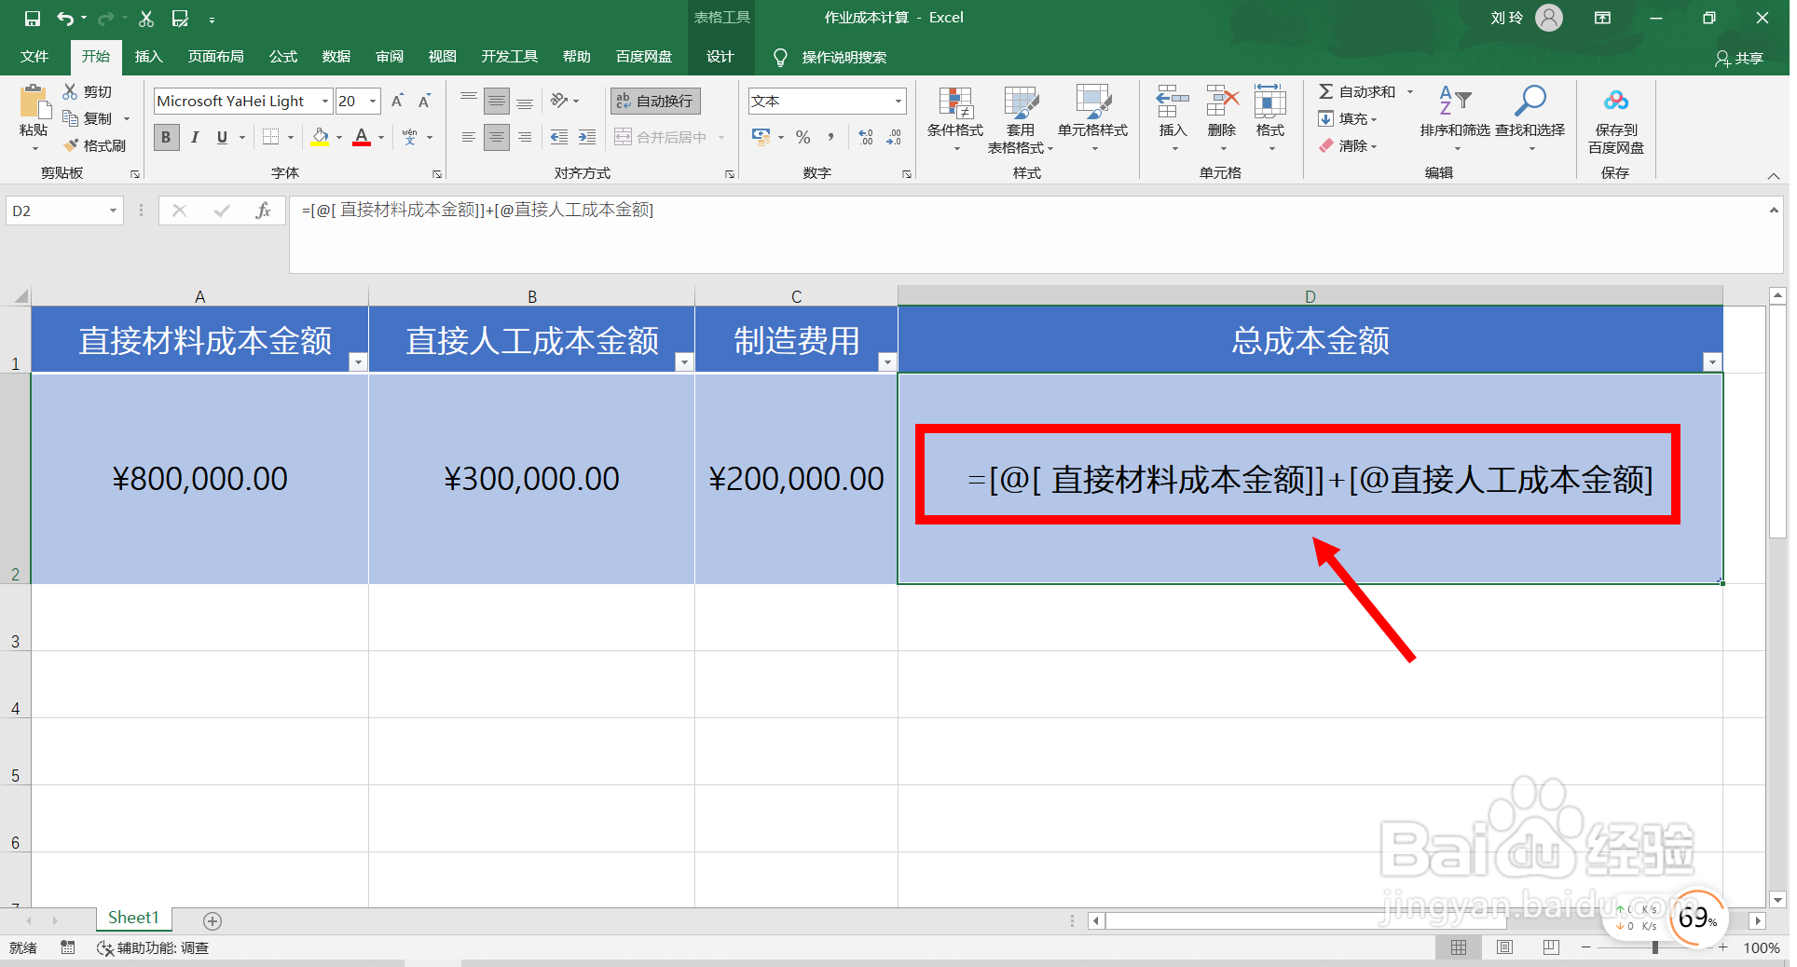1797x967 pixels.
Task: Click the borders icon
Action: click(270, 137)
